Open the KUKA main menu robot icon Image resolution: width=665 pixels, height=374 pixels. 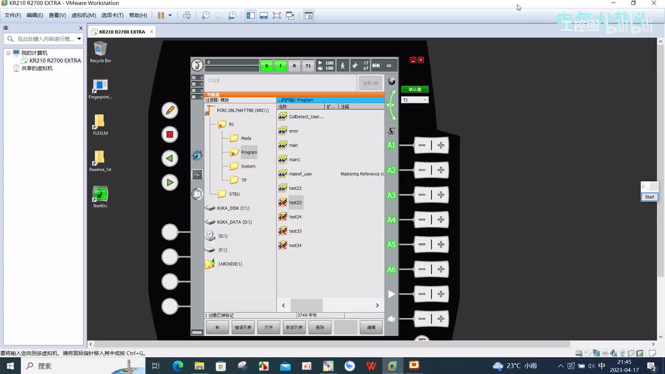click(197, 65)
